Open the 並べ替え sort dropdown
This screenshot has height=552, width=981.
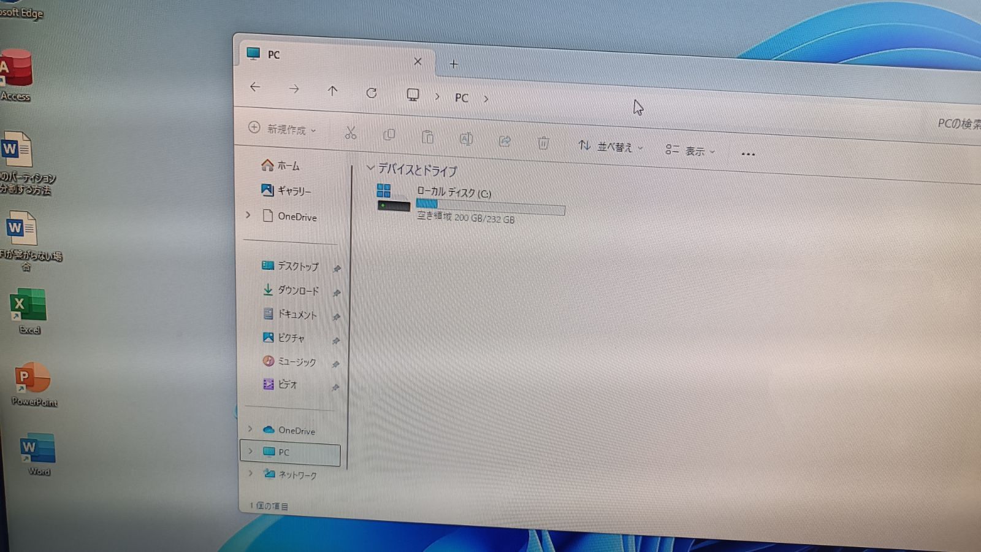coord(611,147)
